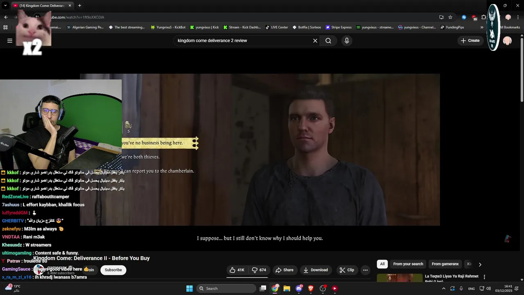Open yungvixus - streame... bookmark
The image size is (524, 295).
375,27
